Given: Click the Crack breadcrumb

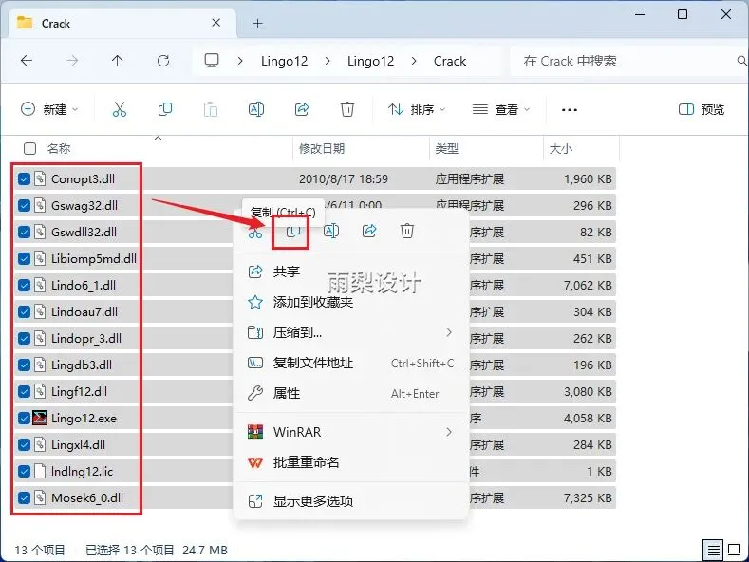Looking at the screenshot, I should pos(450,61).
